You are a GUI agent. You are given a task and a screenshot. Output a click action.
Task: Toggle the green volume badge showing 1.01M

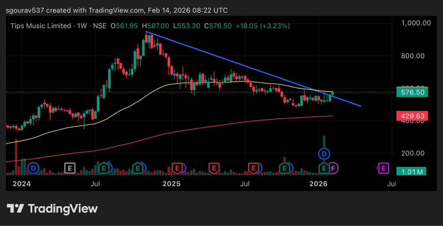point(412,171)
